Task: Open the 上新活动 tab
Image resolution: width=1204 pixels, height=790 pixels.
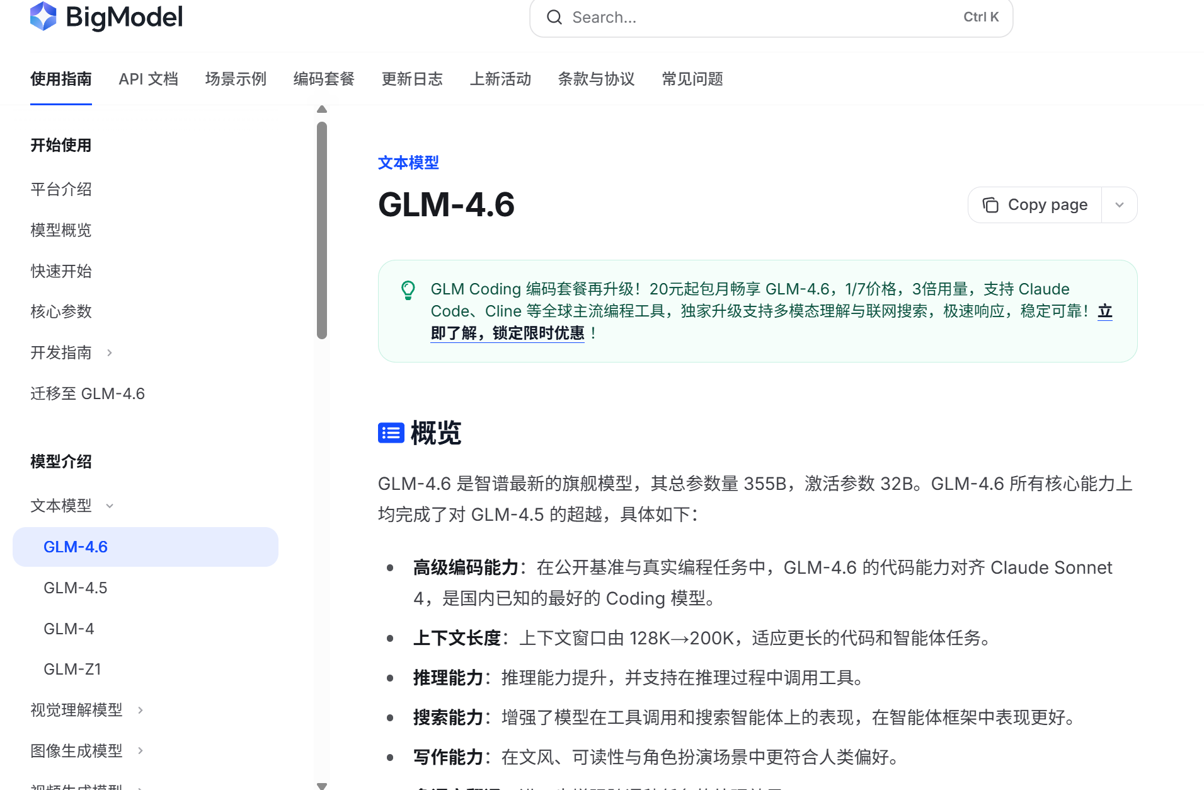Action: pos(500,79)
